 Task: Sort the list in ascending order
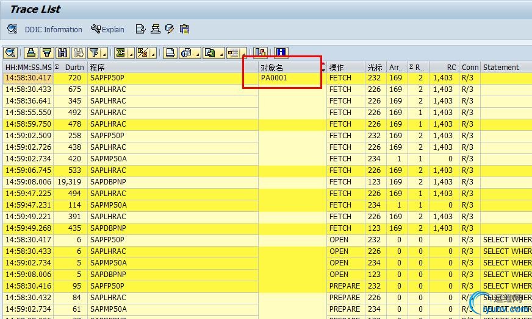31,53
